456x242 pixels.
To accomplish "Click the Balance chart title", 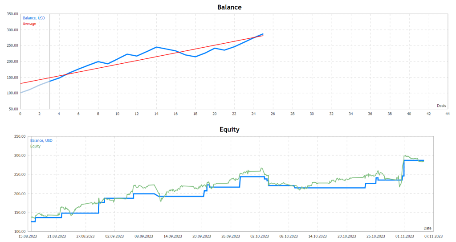I will [229, 7].
